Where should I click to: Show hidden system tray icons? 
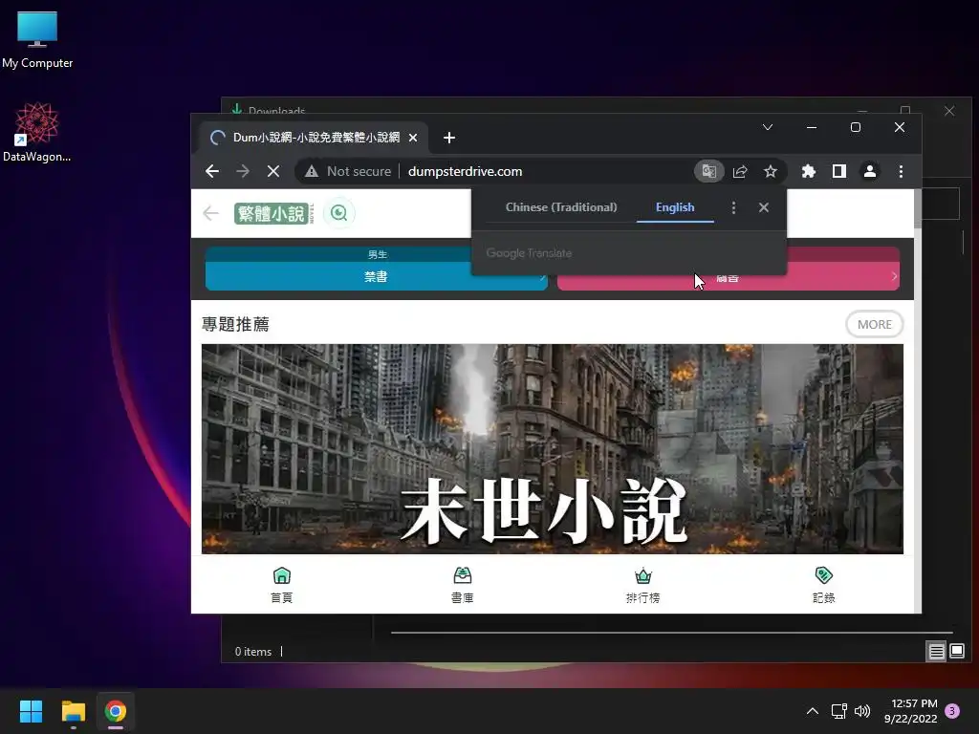[x=813, y=711]
